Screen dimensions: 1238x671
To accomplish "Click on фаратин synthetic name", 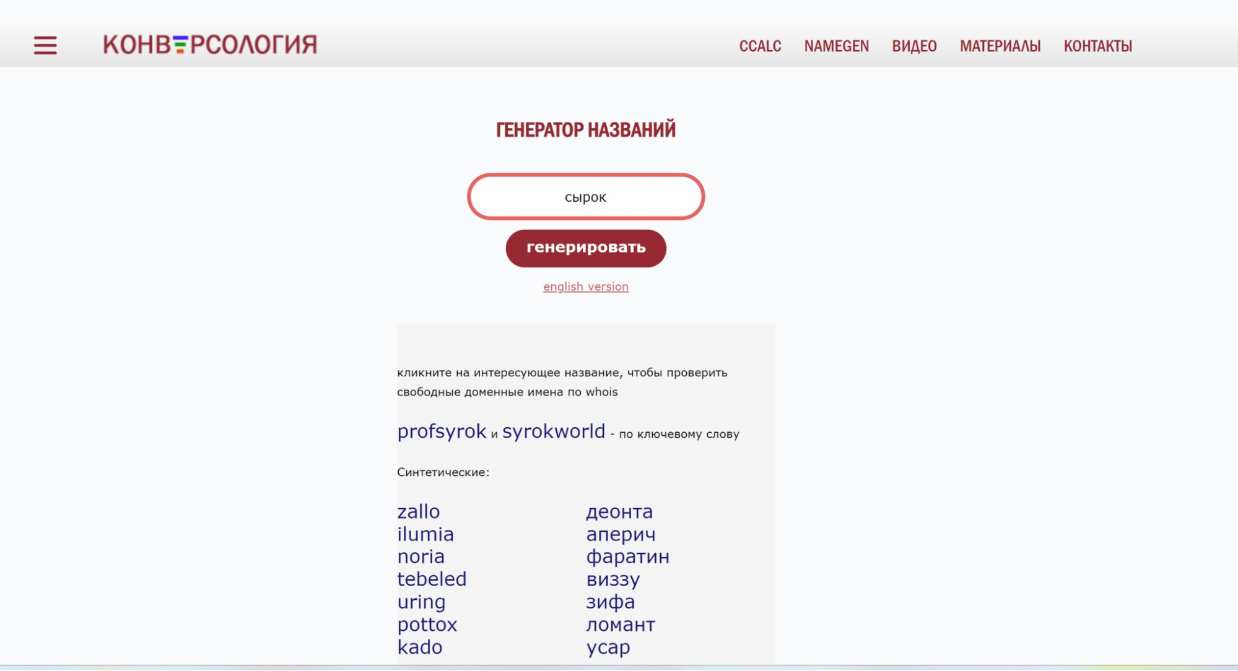I will (628, 556).
